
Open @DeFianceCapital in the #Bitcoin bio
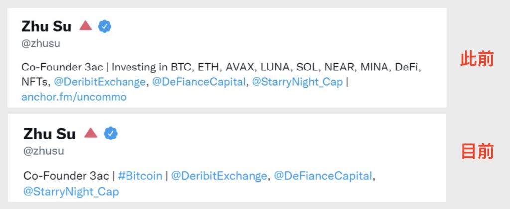point(323,176)
